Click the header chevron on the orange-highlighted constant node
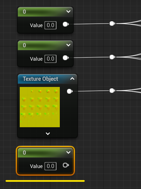This screenshot has height=189, width=141. pos(68,152)
